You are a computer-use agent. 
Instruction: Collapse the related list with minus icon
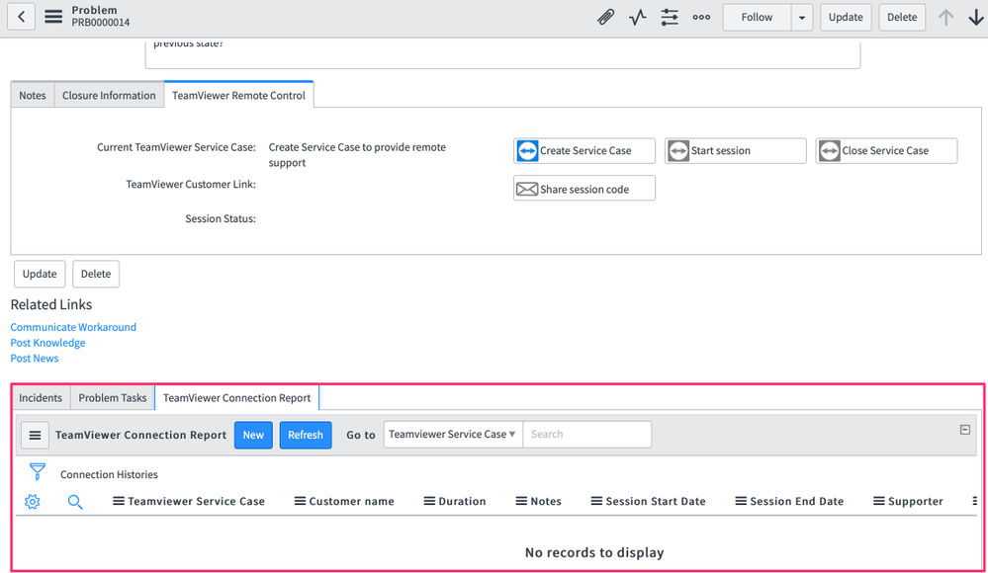click(964, 430)
